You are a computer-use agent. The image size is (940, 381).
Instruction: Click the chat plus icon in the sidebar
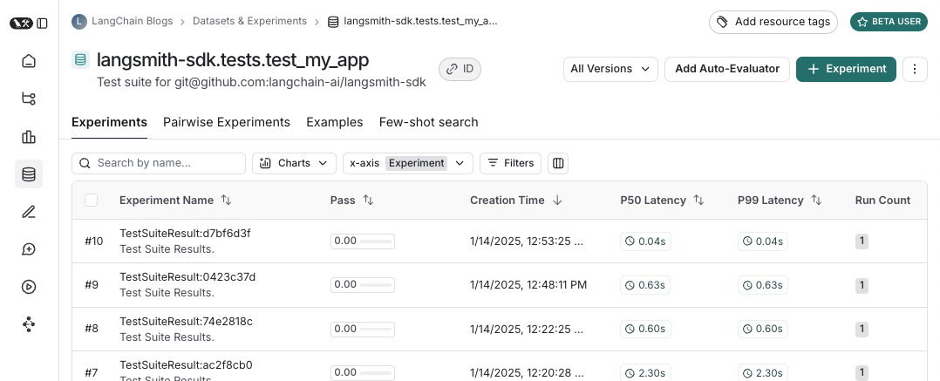pos(29,249)
